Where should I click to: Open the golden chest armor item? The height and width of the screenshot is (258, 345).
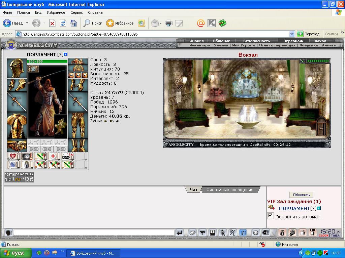(17, 126)
